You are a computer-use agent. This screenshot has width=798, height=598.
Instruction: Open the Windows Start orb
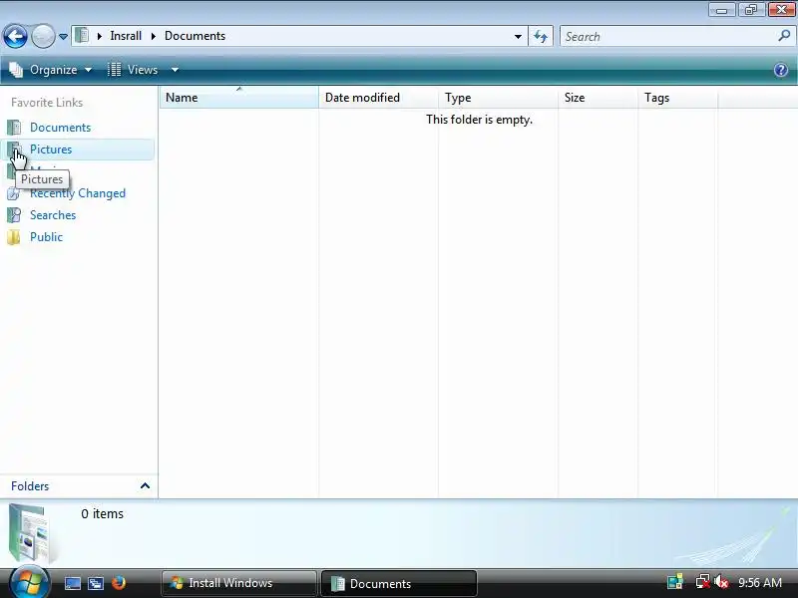(28, 582)
